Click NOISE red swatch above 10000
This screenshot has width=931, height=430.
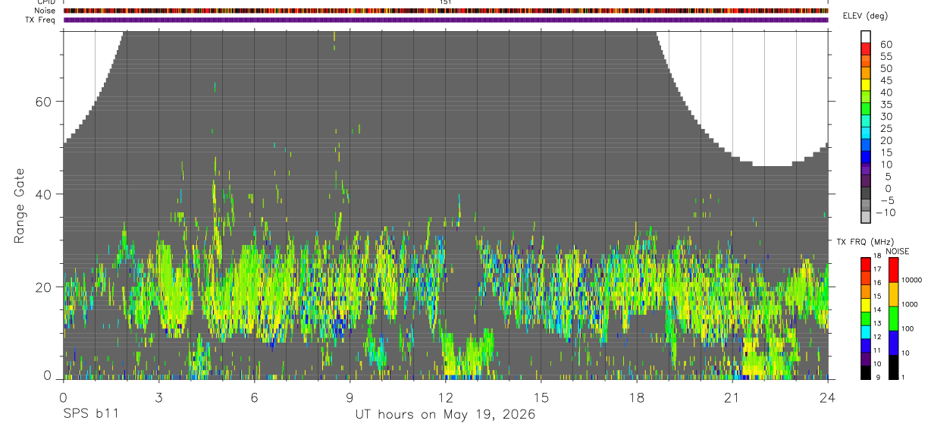pos(893,268)
